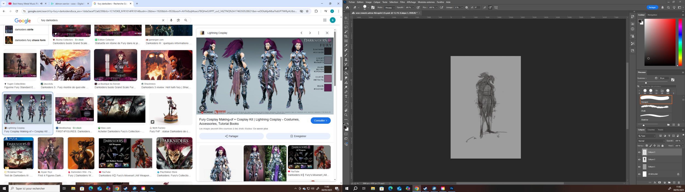Open the layer filter Type dropdown
Viewport: 685px width, 192px height.
pyautogui.click(x=647, y=136)
